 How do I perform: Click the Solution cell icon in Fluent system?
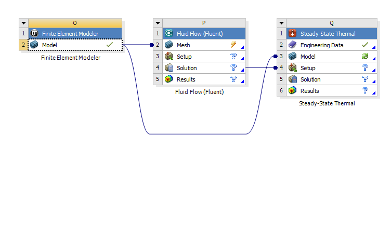coord(169,67)
